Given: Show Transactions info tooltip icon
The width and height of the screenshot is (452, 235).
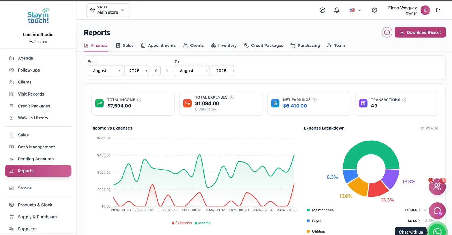Looking at the screenshot, I should 404,100.
